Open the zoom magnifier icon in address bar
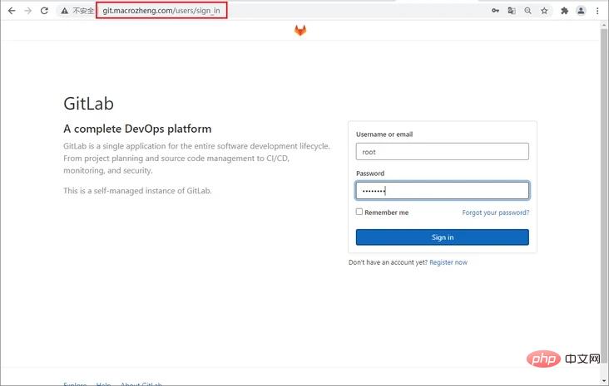Image resolution: width=609 pixels, height=386 pixels. (x=527, y=11)
